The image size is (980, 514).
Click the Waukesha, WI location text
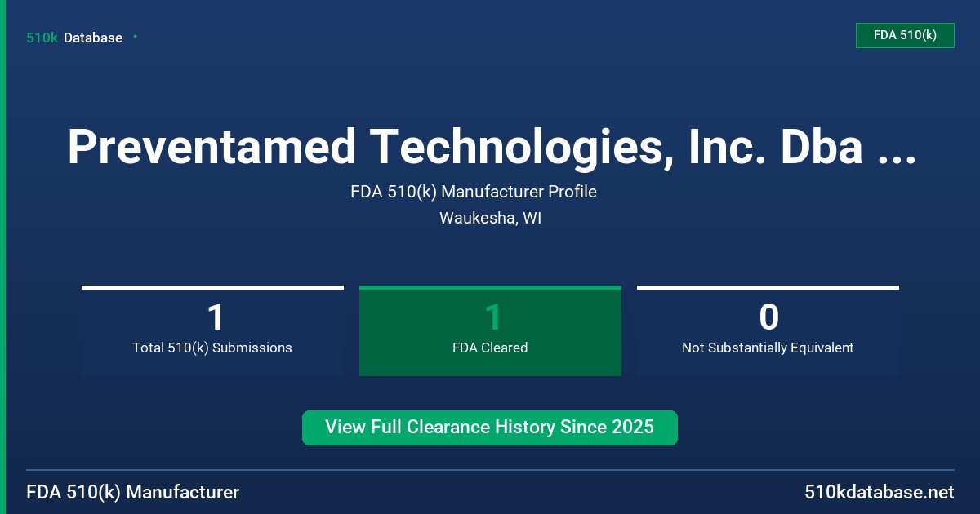(490, 219)
